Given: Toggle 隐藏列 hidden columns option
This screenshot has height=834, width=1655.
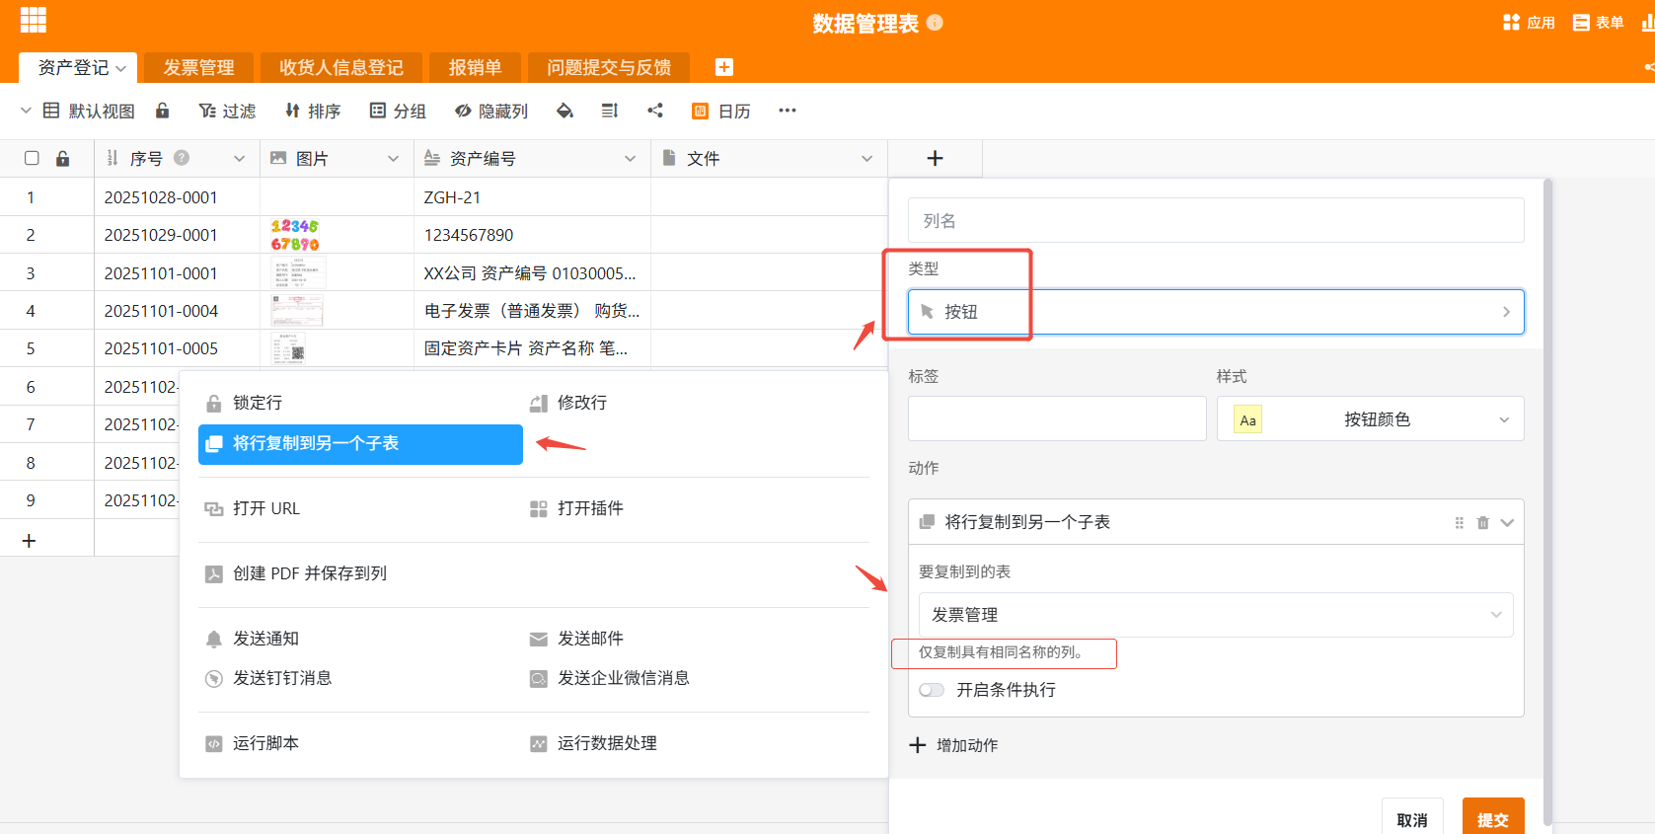Looking at the screenshot, I should tap(491, 111).
